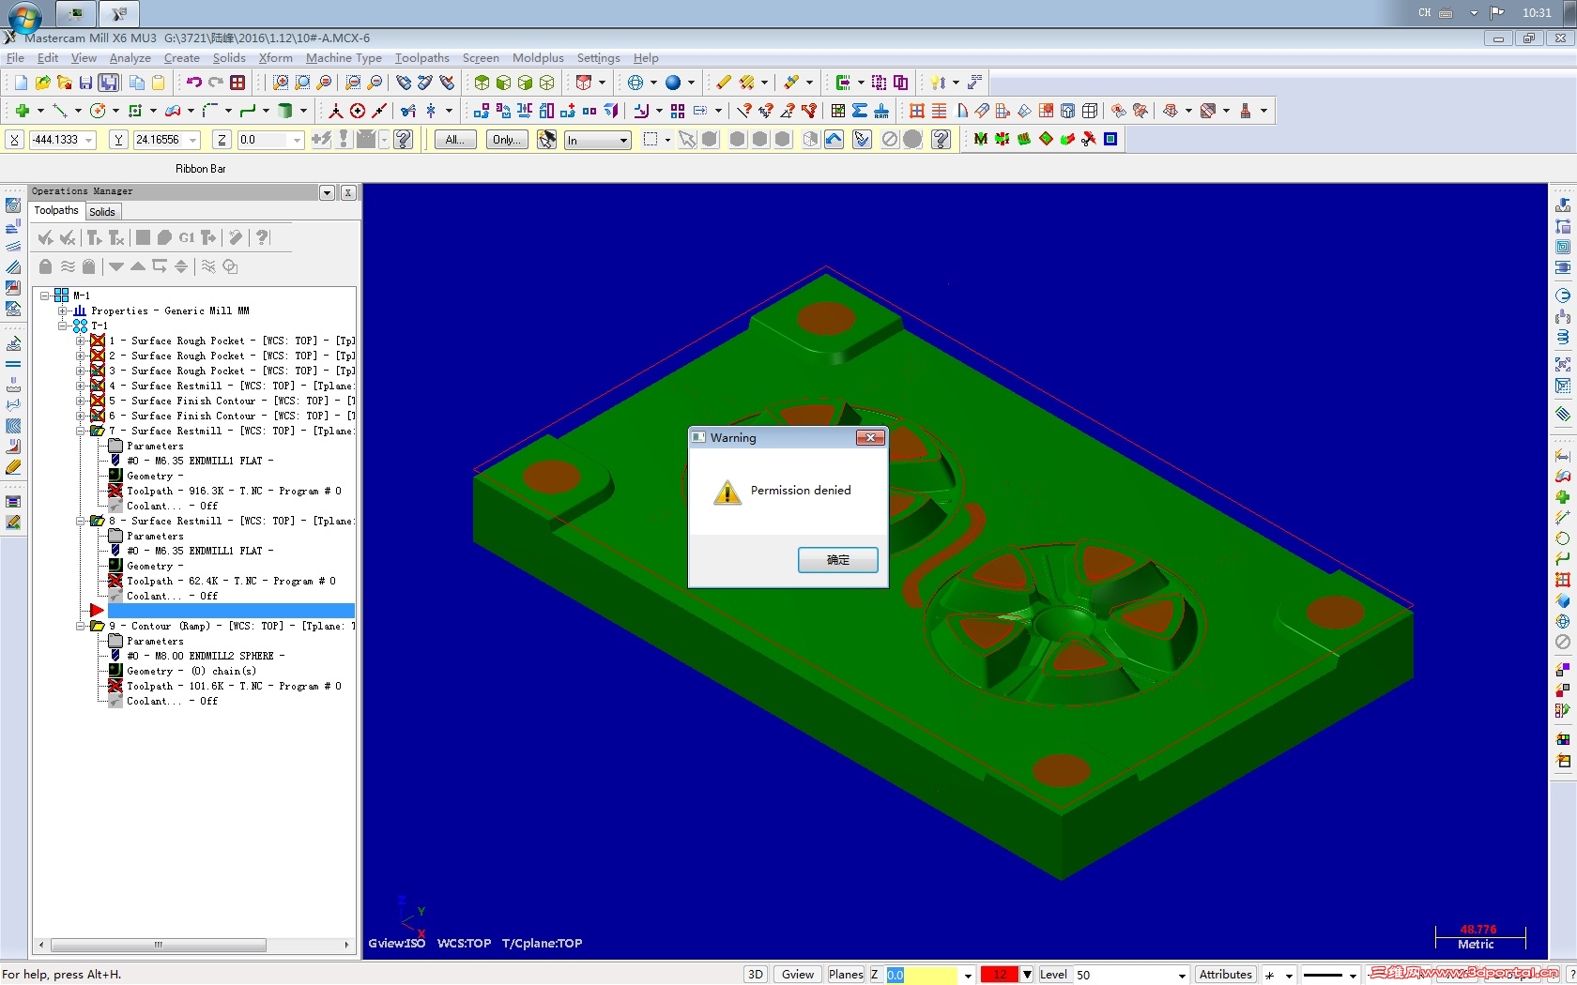Click the Zoom window magnifier icon
This screenshot has height=985, width=1577.
(280, 83)
